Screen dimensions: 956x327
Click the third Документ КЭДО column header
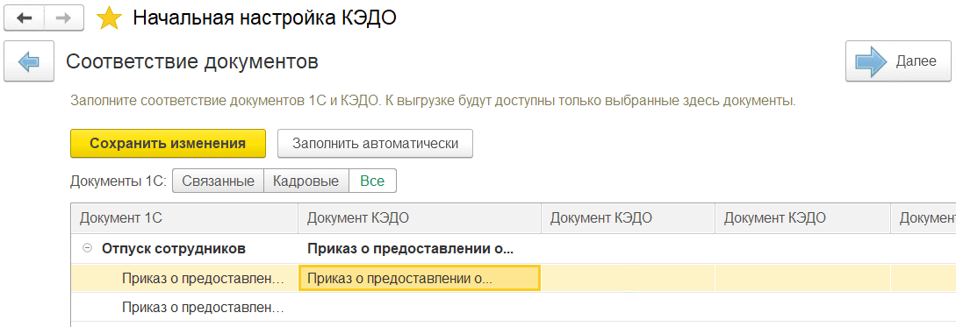pos(802,218)
